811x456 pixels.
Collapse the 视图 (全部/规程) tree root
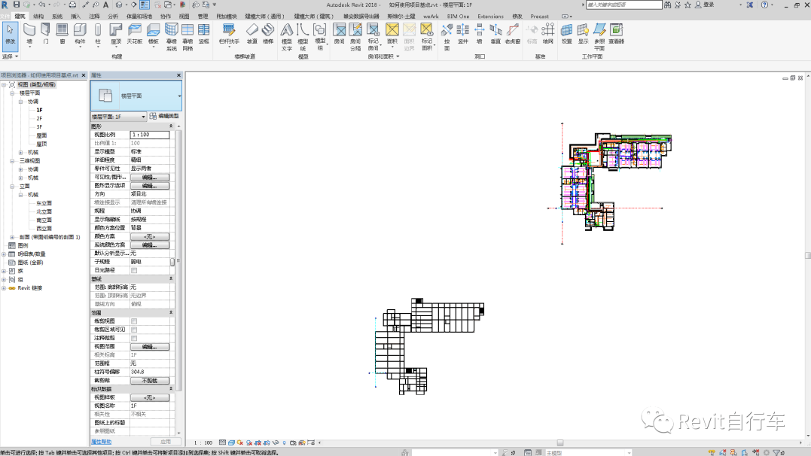pos(4,85)
